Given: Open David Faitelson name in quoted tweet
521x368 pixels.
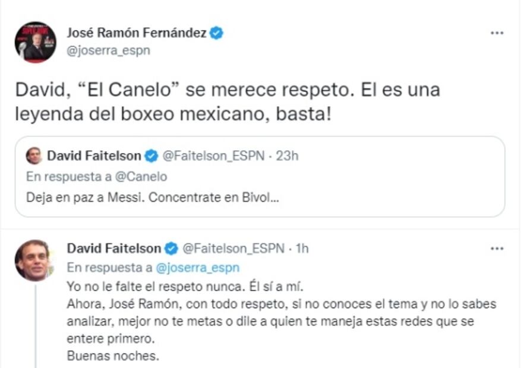Looking at the screenshot, I should point(94,156).
